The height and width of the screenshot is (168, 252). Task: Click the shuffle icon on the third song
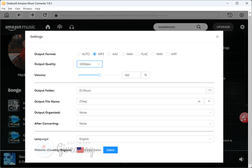tap(11, 140)
